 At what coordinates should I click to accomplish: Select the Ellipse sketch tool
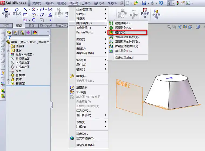point(42,15)
